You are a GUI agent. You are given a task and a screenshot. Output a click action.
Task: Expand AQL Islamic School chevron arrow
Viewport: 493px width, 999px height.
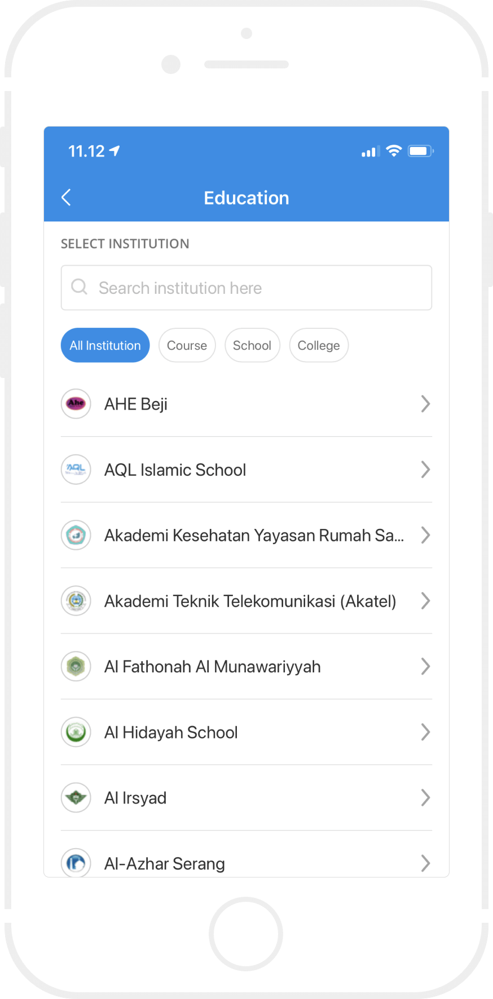[425, 470]
